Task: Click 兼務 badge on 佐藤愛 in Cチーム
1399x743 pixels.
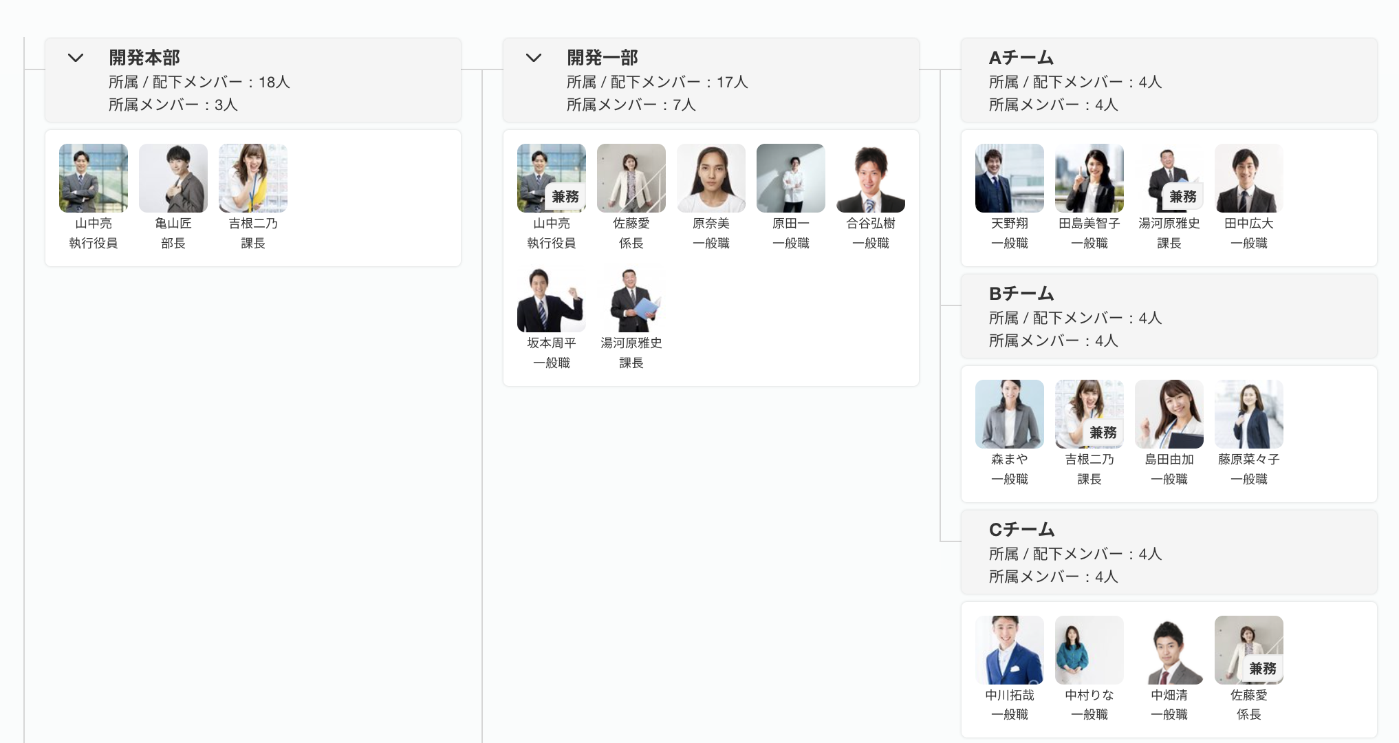Action: (x=1263, y=668)
